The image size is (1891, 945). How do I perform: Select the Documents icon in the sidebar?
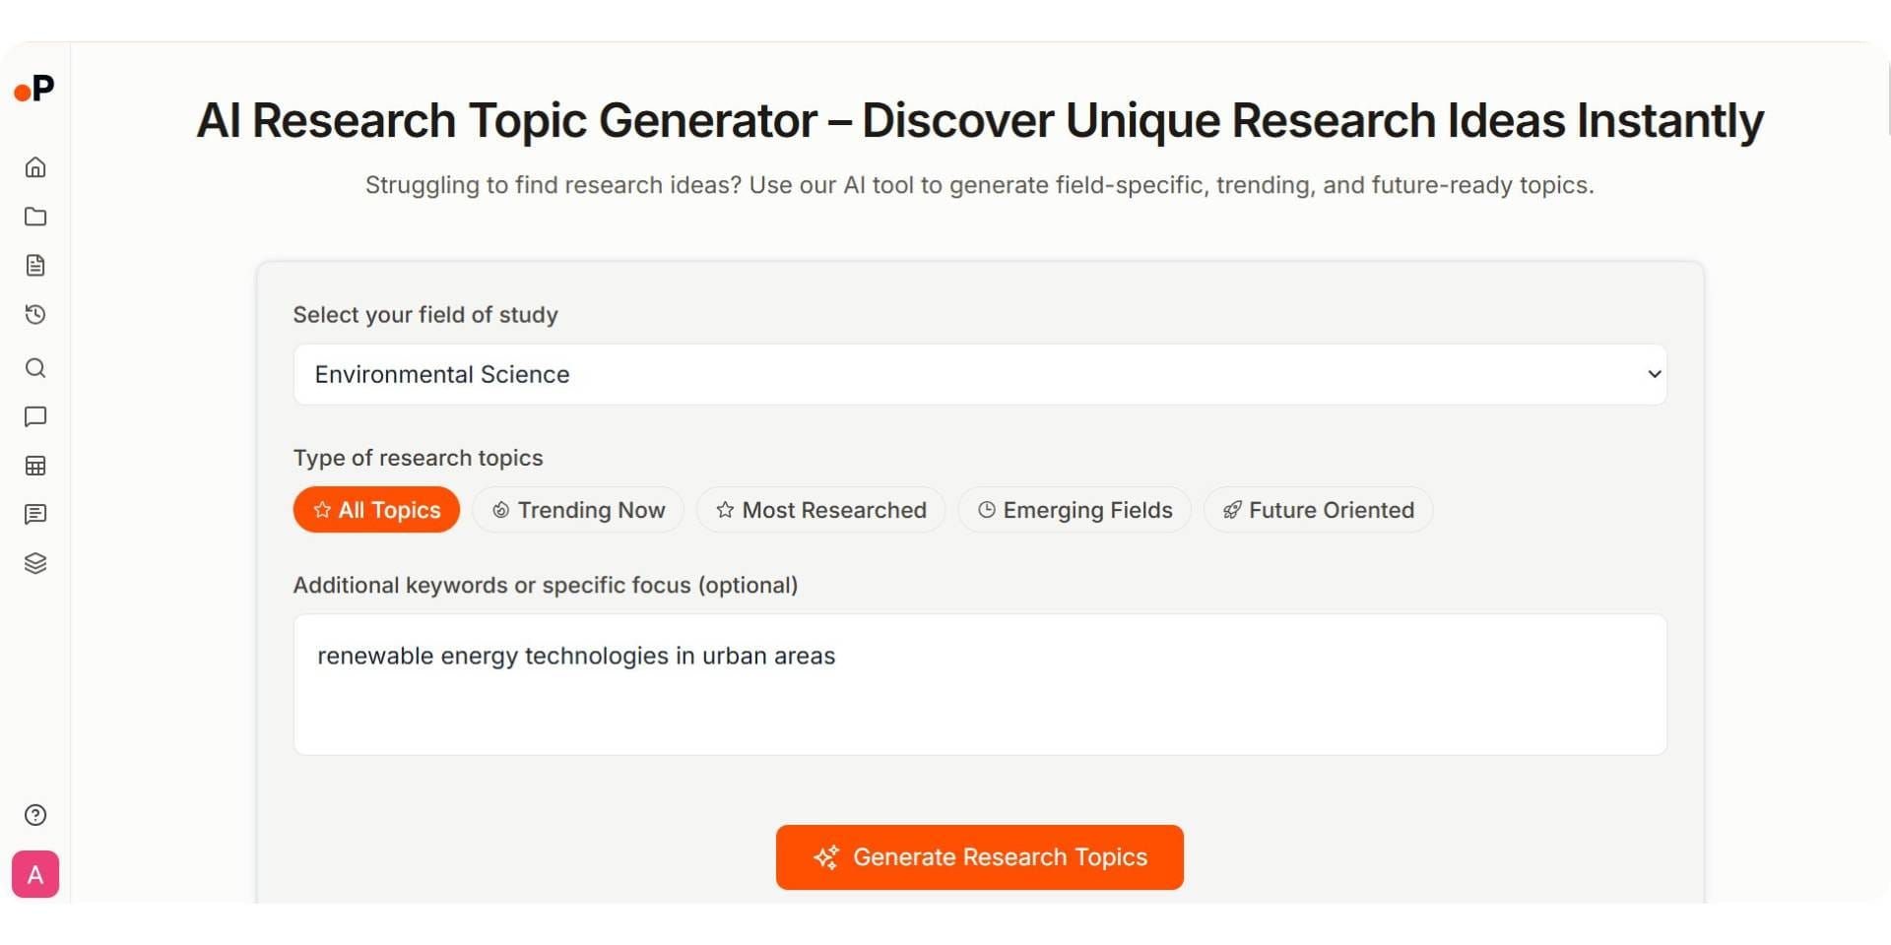[35, 266]
